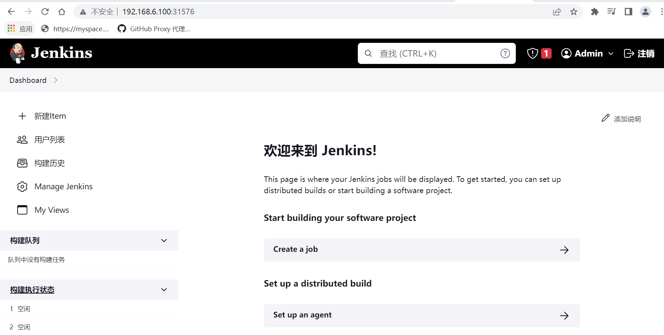Image resolution: width=664 pixels, height=335 pixels.
Task: Open GitHub Proxy 代理 bookmark
Action: click(x=154, y=29)
